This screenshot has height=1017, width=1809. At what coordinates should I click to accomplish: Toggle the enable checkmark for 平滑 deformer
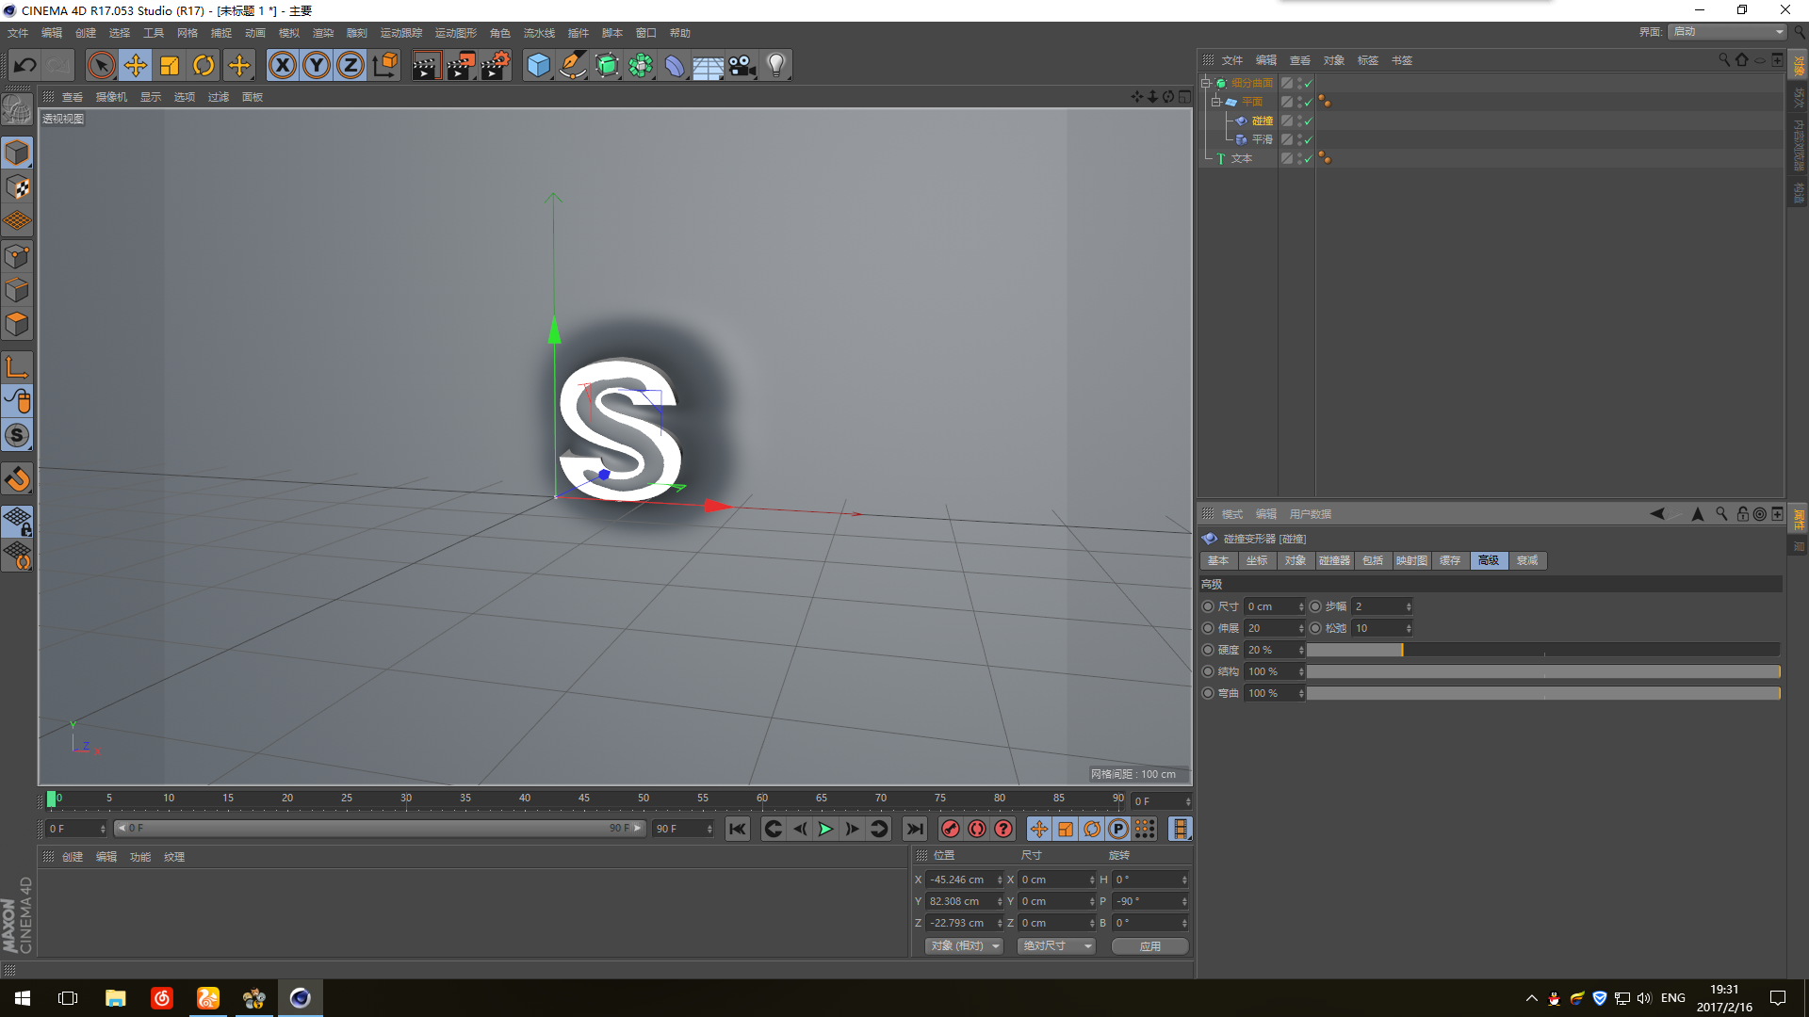1308,140
